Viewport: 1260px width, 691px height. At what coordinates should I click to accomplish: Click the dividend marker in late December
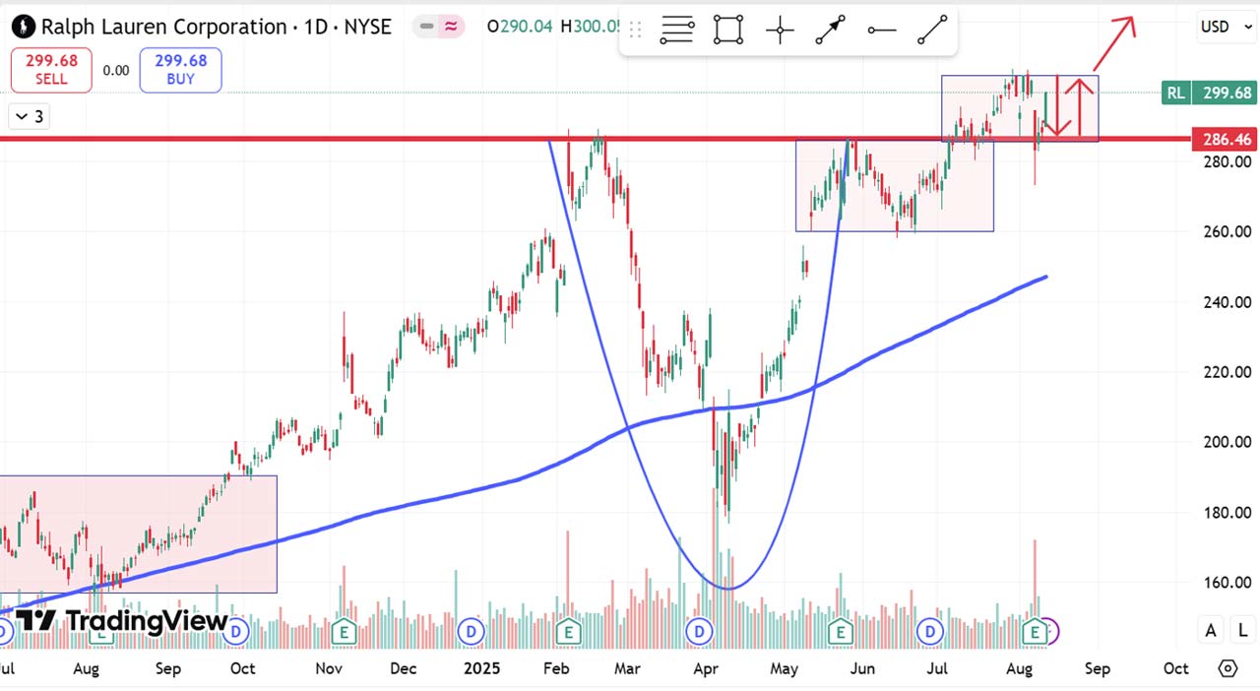(x=472, y=630)
